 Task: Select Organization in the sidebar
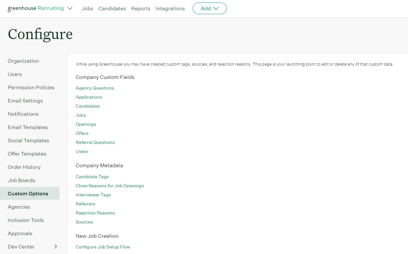coord(23,61)
